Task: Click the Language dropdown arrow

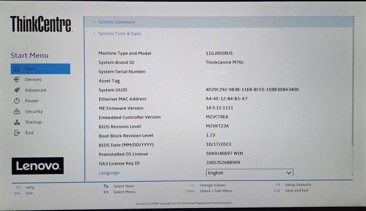Action: click(x=289, y=173)
